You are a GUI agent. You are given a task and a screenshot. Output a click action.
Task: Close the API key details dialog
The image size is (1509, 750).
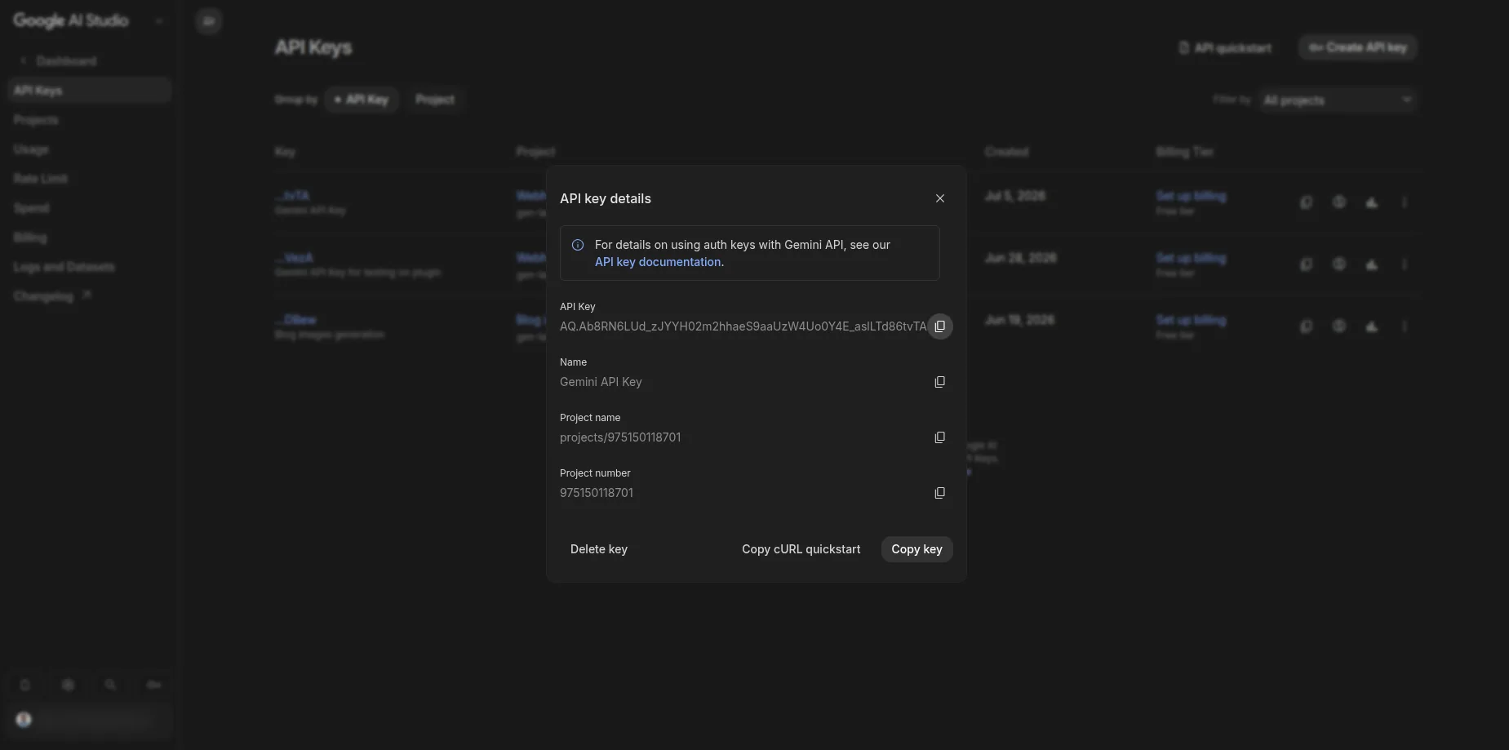[940, 198]
